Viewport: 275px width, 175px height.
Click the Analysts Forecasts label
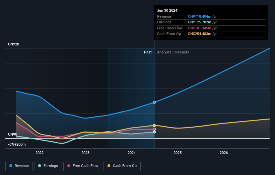(173, 52)
